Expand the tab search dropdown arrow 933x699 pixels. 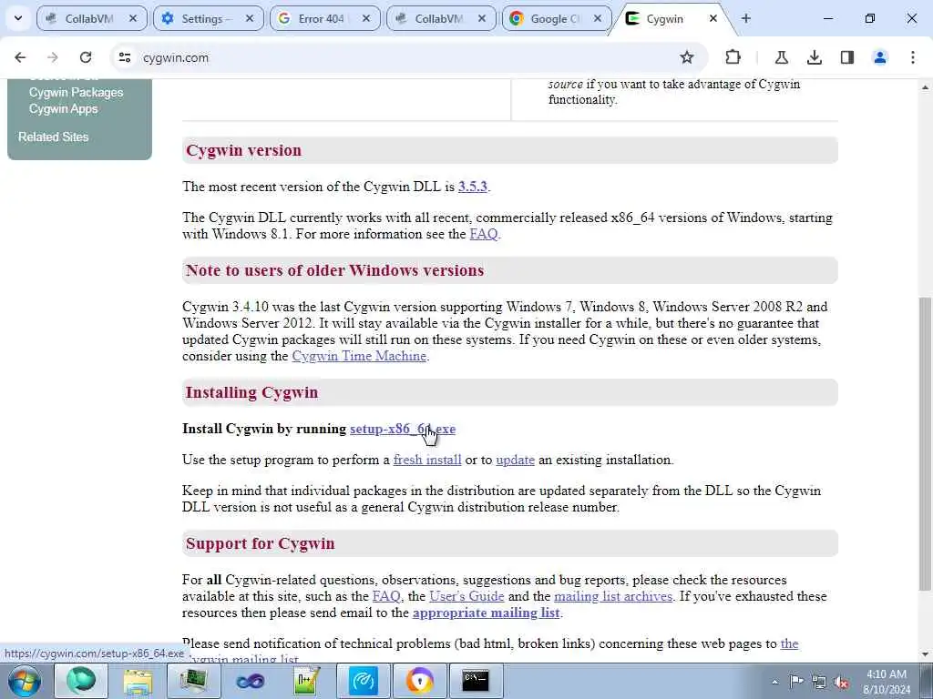18,18
